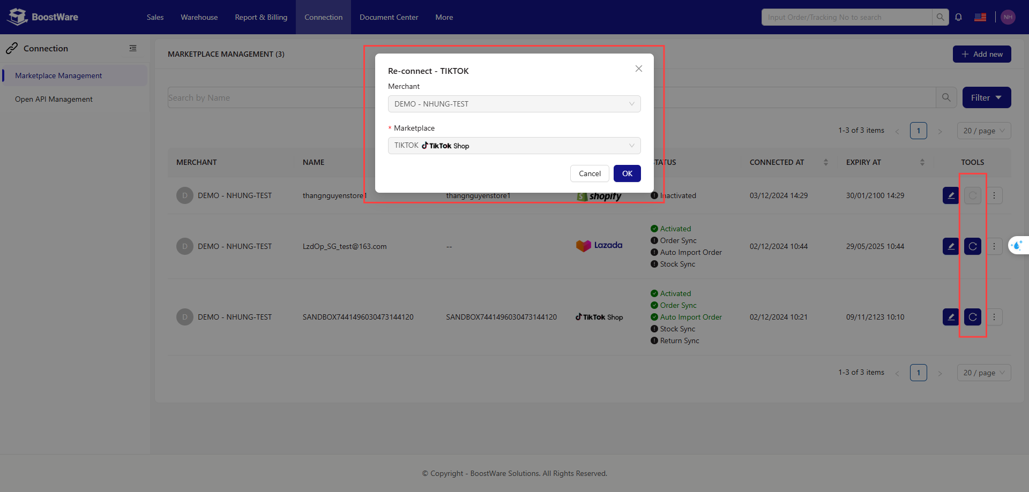The width and height of the screenshot is (1029, 492).
Task: Click the Inactivated status label
Action: pos(678,195)
